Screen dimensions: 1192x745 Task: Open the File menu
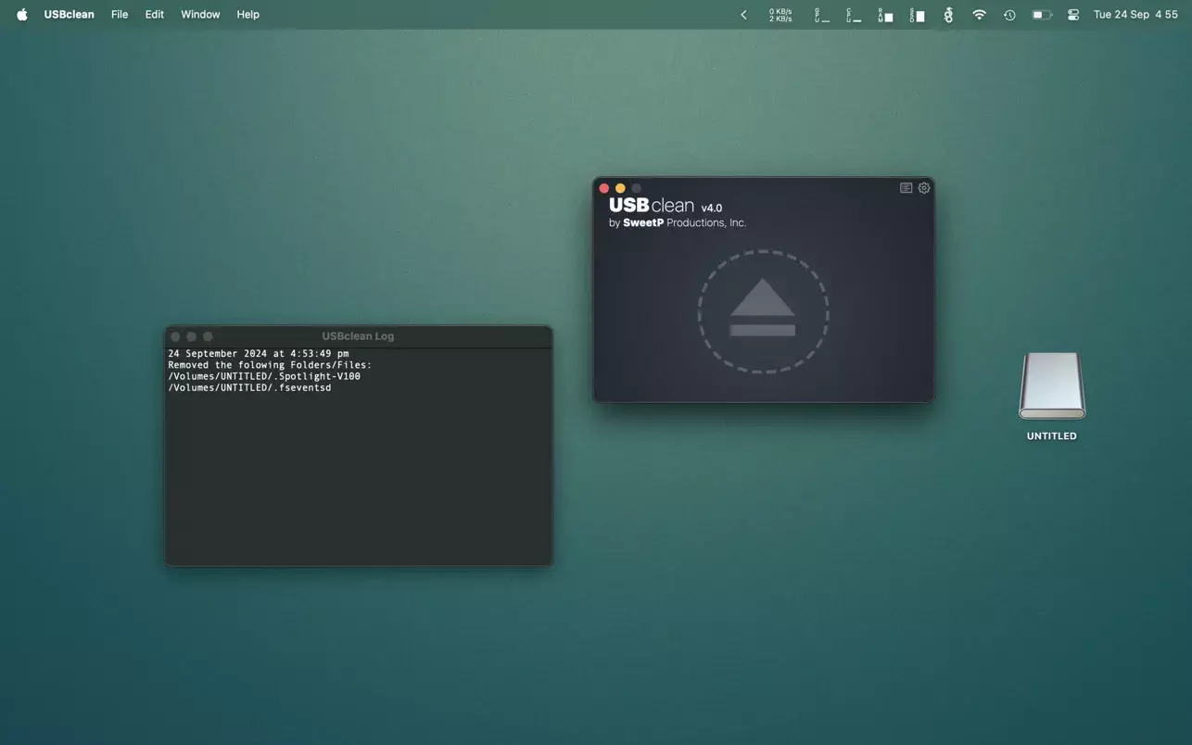click(120, 15)
